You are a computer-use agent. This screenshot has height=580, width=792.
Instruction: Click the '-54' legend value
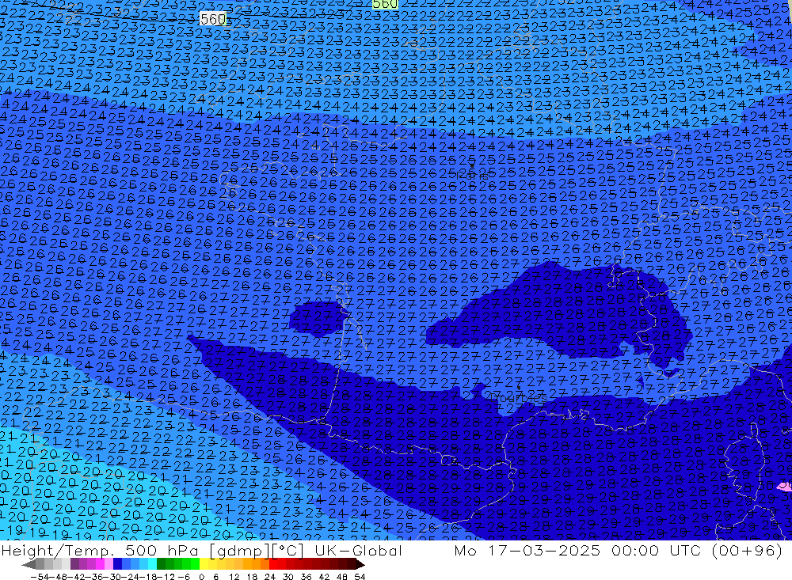coord(40,577)
